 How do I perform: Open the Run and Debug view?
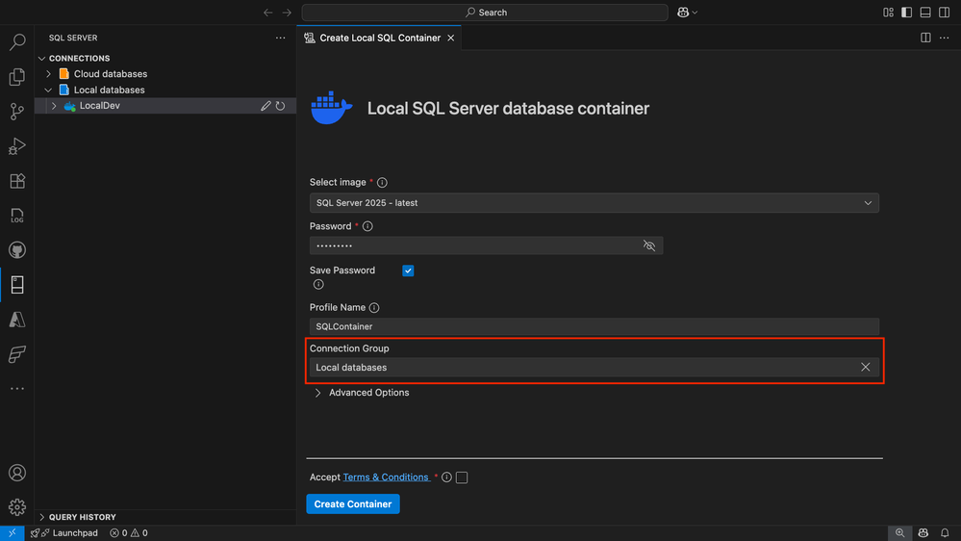click(x=17, y=146)
